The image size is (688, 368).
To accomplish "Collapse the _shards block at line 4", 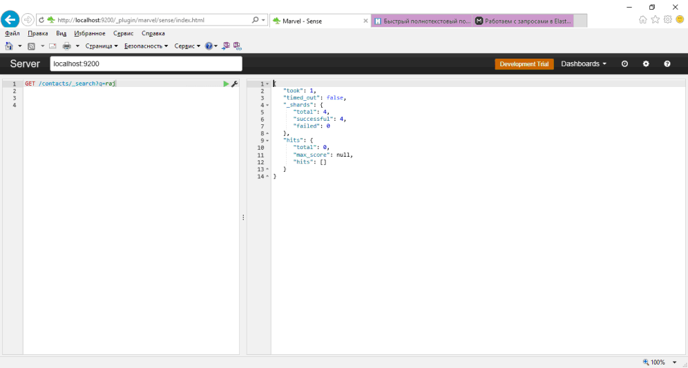I will pyautogui.click(x=267, y=105).
